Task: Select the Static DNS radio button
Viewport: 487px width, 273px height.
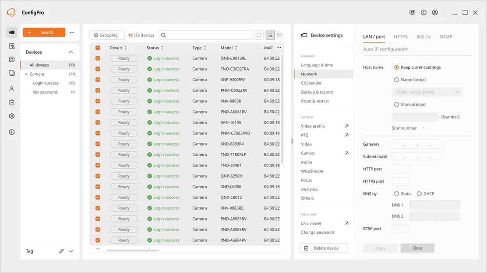Action: click(x=396, y=193)
